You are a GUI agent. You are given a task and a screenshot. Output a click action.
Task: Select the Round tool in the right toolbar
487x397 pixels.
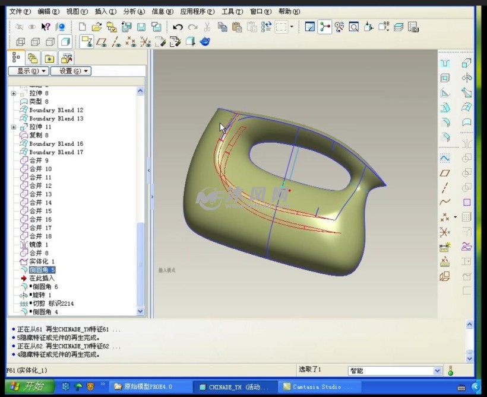tap(445, 123)
